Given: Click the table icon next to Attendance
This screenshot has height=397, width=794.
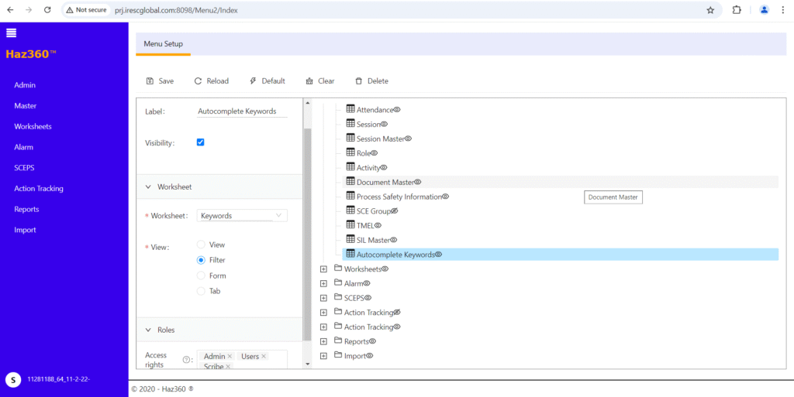Looking at the screenshot, I should click(x=350, y=110).
